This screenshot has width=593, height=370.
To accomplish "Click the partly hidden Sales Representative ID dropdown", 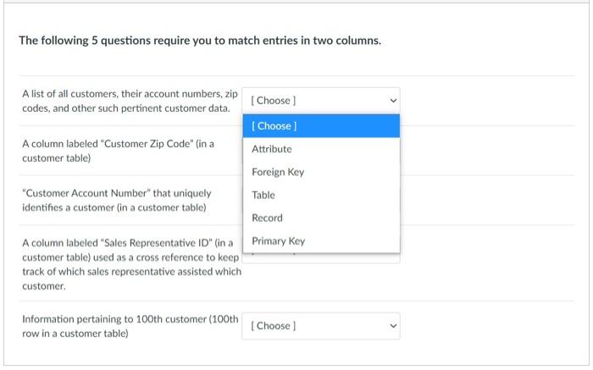I will 321,258.
